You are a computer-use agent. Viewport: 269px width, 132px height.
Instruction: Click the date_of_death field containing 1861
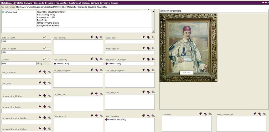pos(26,53)
